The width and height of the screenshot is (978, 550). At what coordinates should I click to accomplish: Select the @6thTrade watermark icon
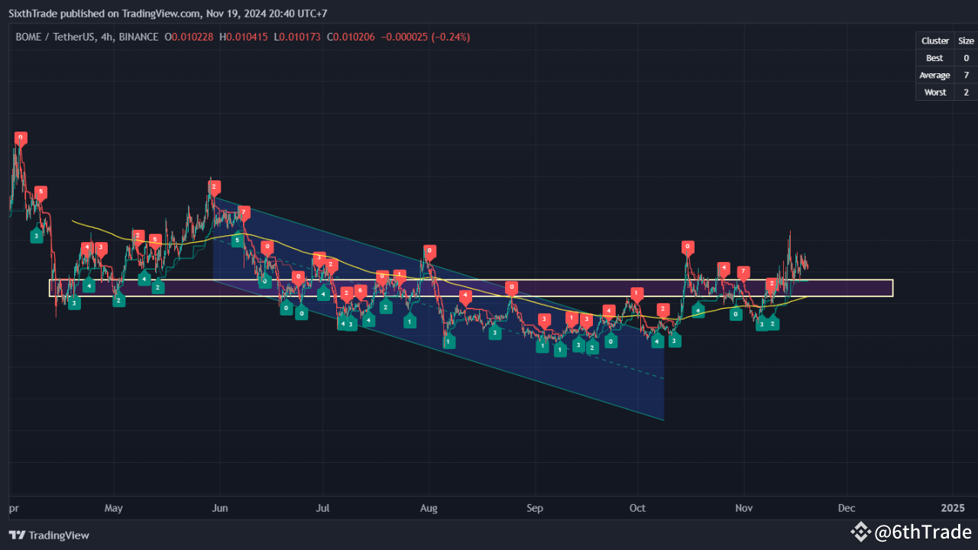(861, 532)
